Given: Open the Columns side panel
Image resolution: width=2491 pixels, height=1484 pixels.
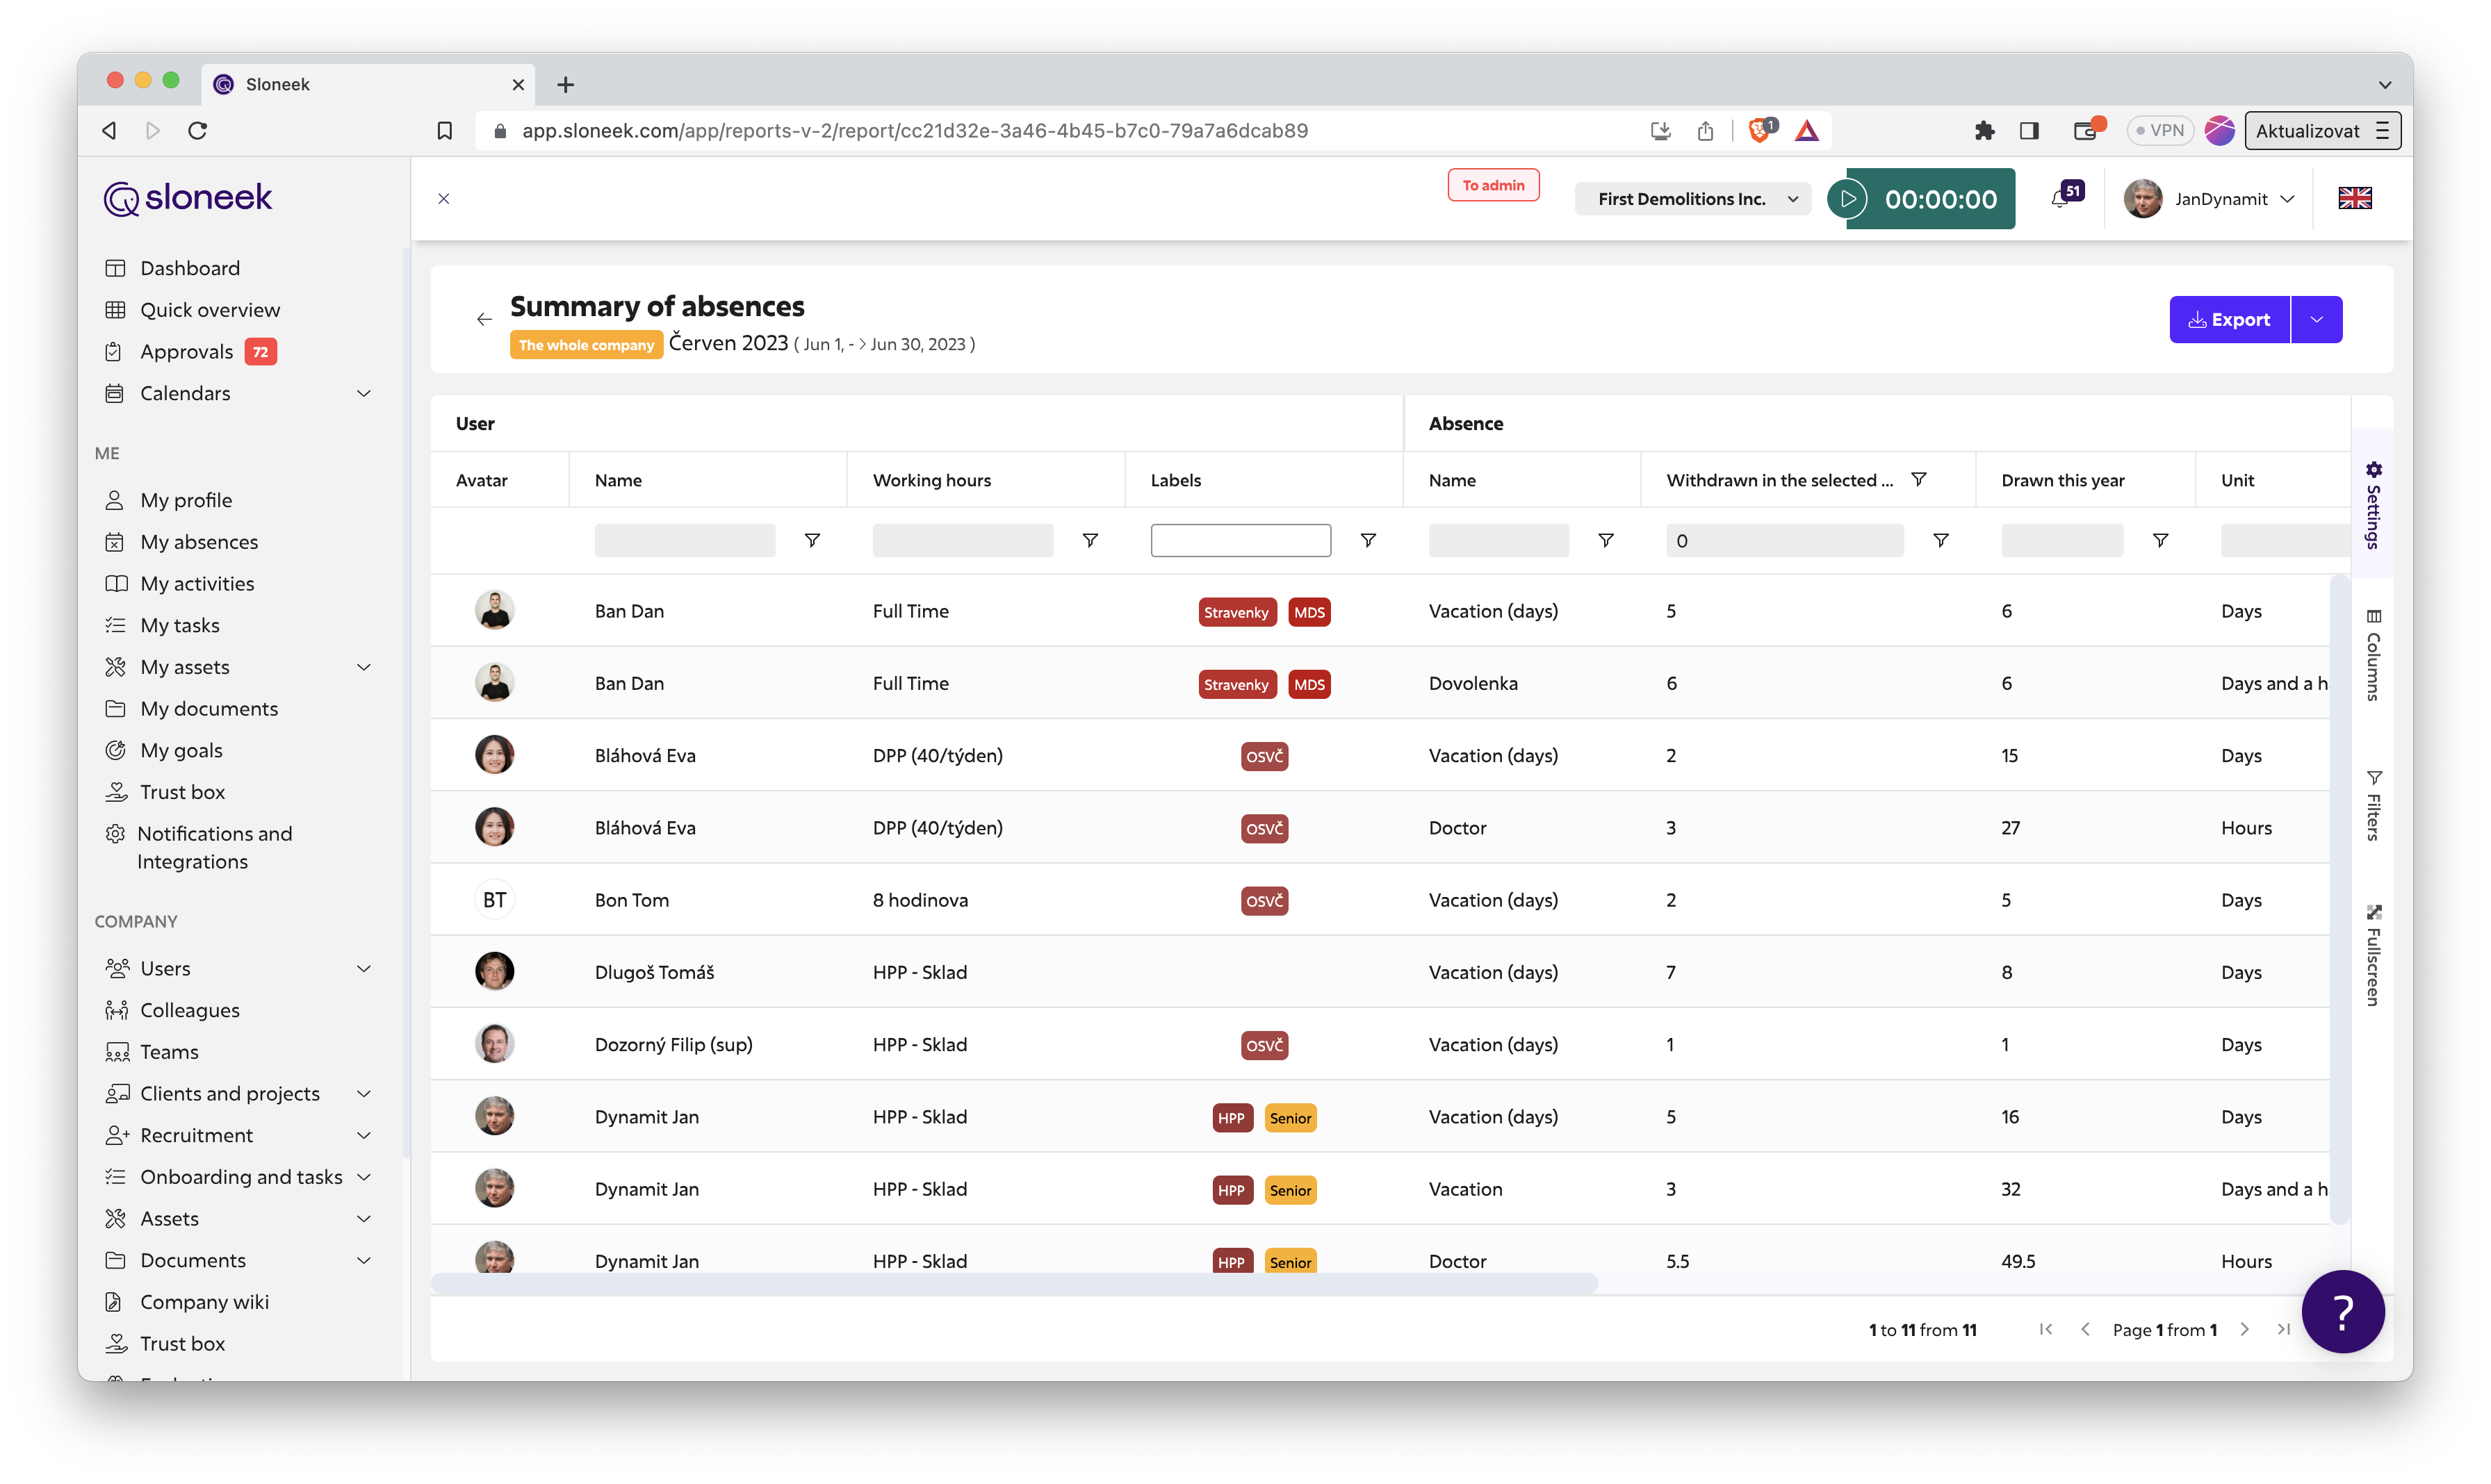Looking at the screenshot, I should [2372, 655].
